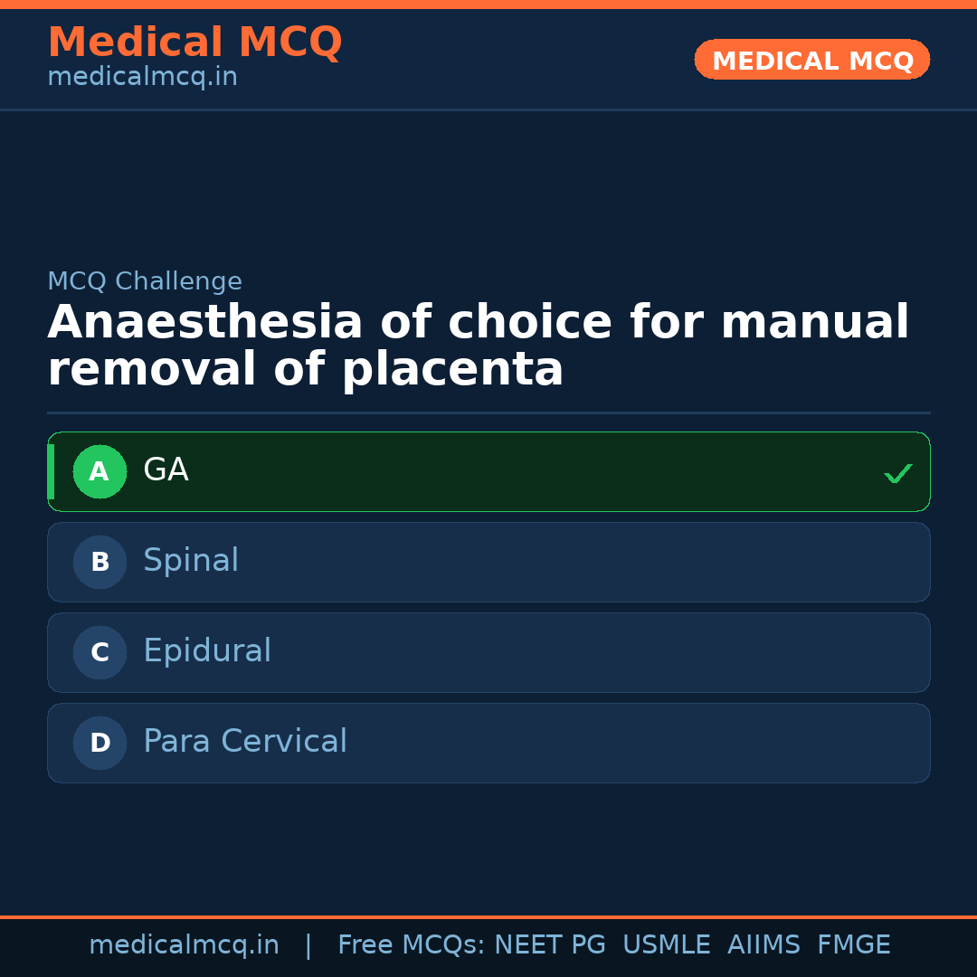Click the green highlight bar on option A
This screenshot has width=977, height=977.
[52, 471]
